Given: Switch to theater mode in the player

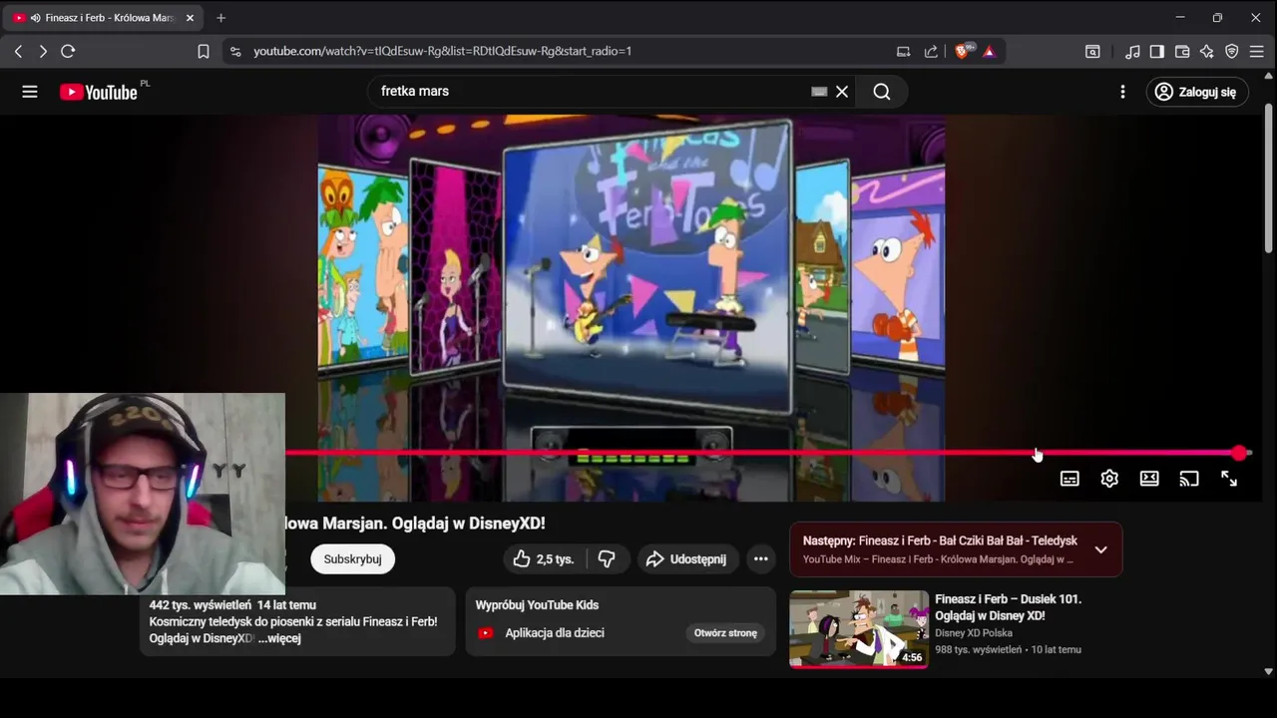Looking at the screenshot, I should point(1149,479).
